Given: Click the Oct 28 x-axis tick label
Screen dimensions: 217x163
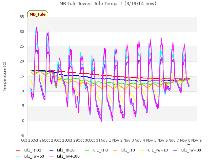Looking at the screenshot, I should pyautogui.click(x=61, y=140).
